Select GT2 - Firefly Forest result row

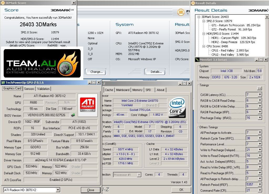232,29
